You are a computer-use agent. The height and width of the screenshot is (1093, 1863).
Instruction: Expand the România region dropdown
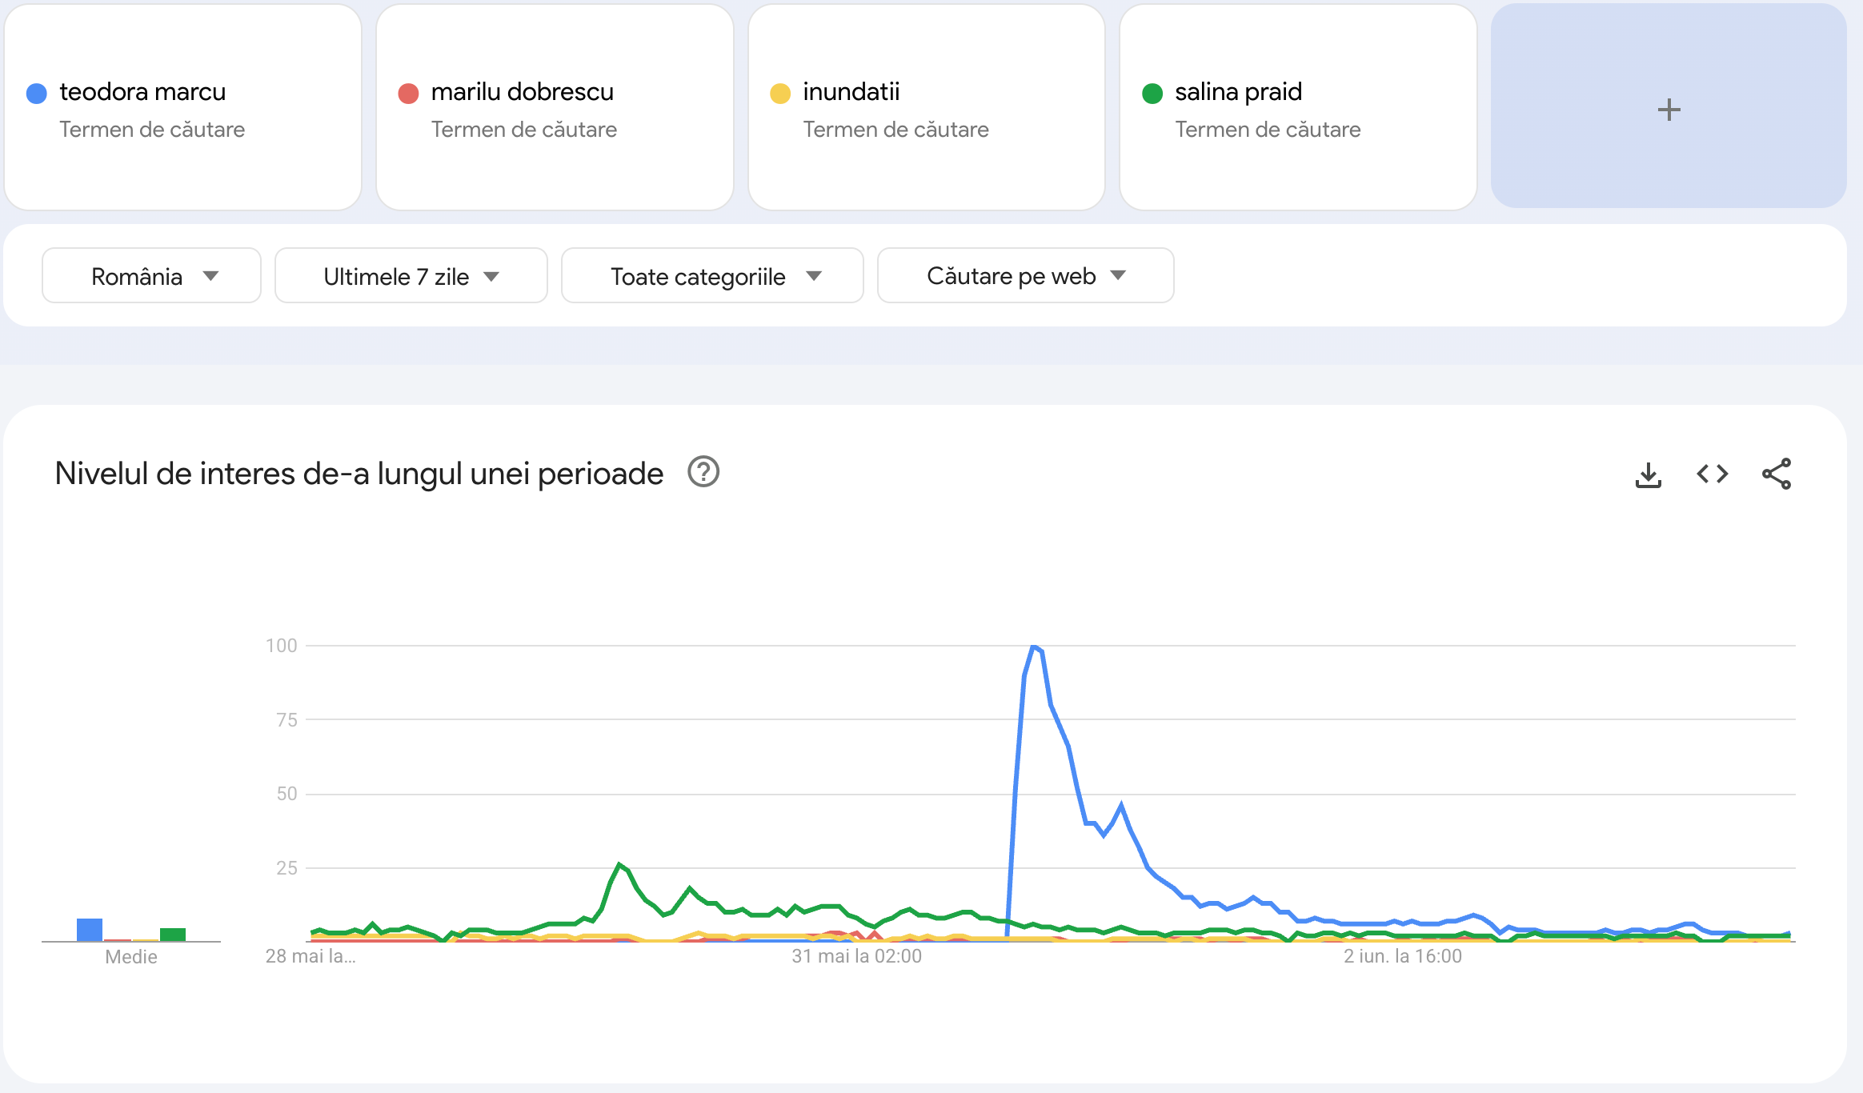tap(151, 275)
